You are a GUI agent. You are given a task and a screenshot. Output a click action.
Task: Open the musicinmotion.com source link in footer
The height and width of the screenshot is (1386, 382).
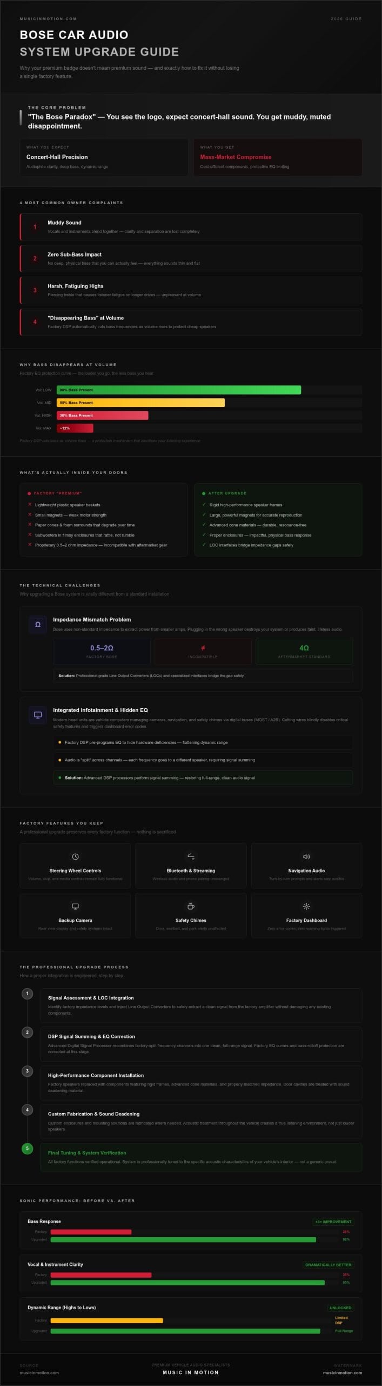(x=39, y=1372)
